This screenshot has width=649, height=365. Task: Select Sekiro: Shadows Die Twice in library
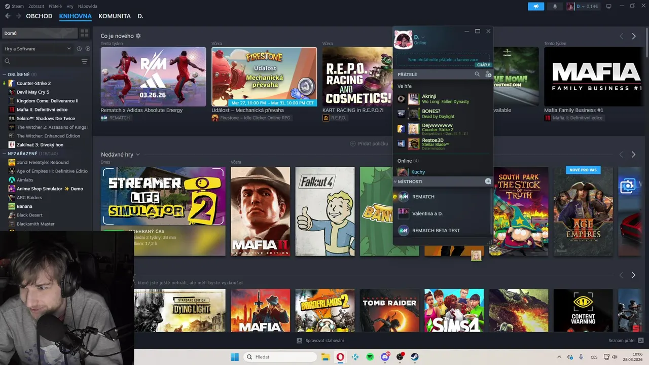46,118
